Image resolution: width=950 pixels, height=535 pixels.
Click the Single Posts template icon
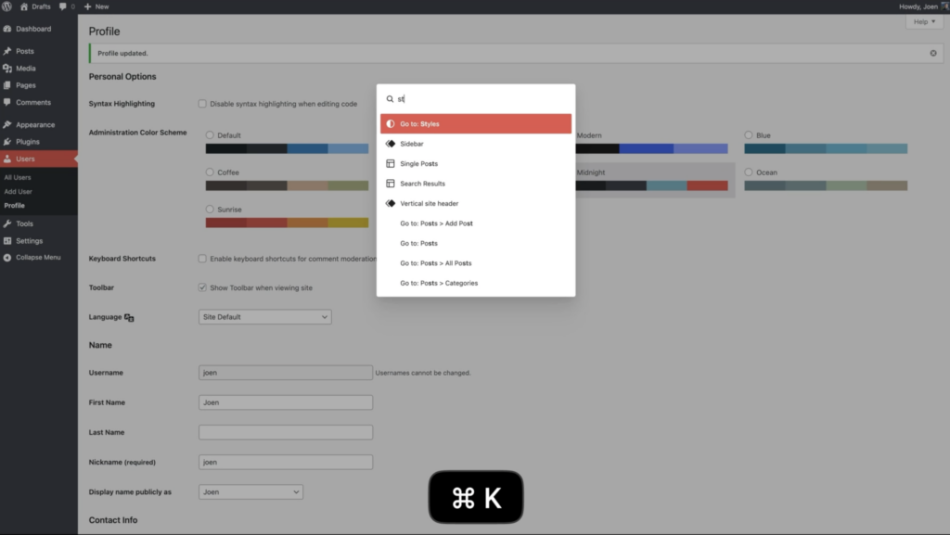click(391, 164)
